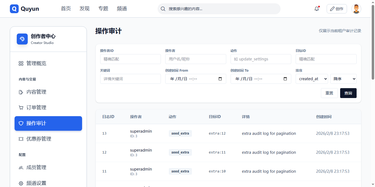Image resolution: width=375 pixels, height=187 pixels.
Task: Click the search magnifier icon
Action: [163, 9]
